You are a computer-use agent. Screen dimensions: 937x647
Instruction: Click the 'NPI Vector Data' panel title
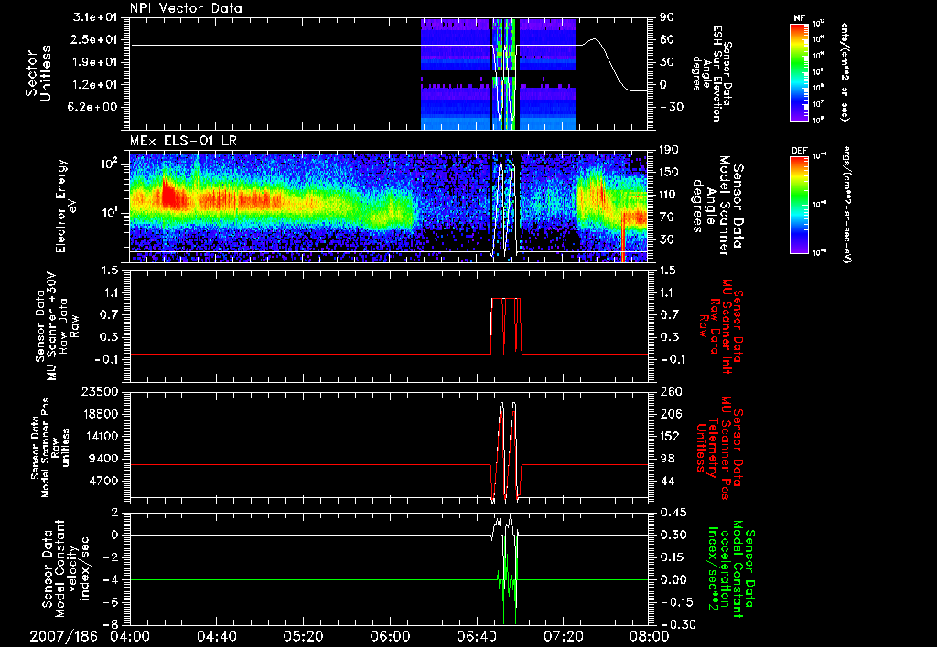[x=186, y=8]
